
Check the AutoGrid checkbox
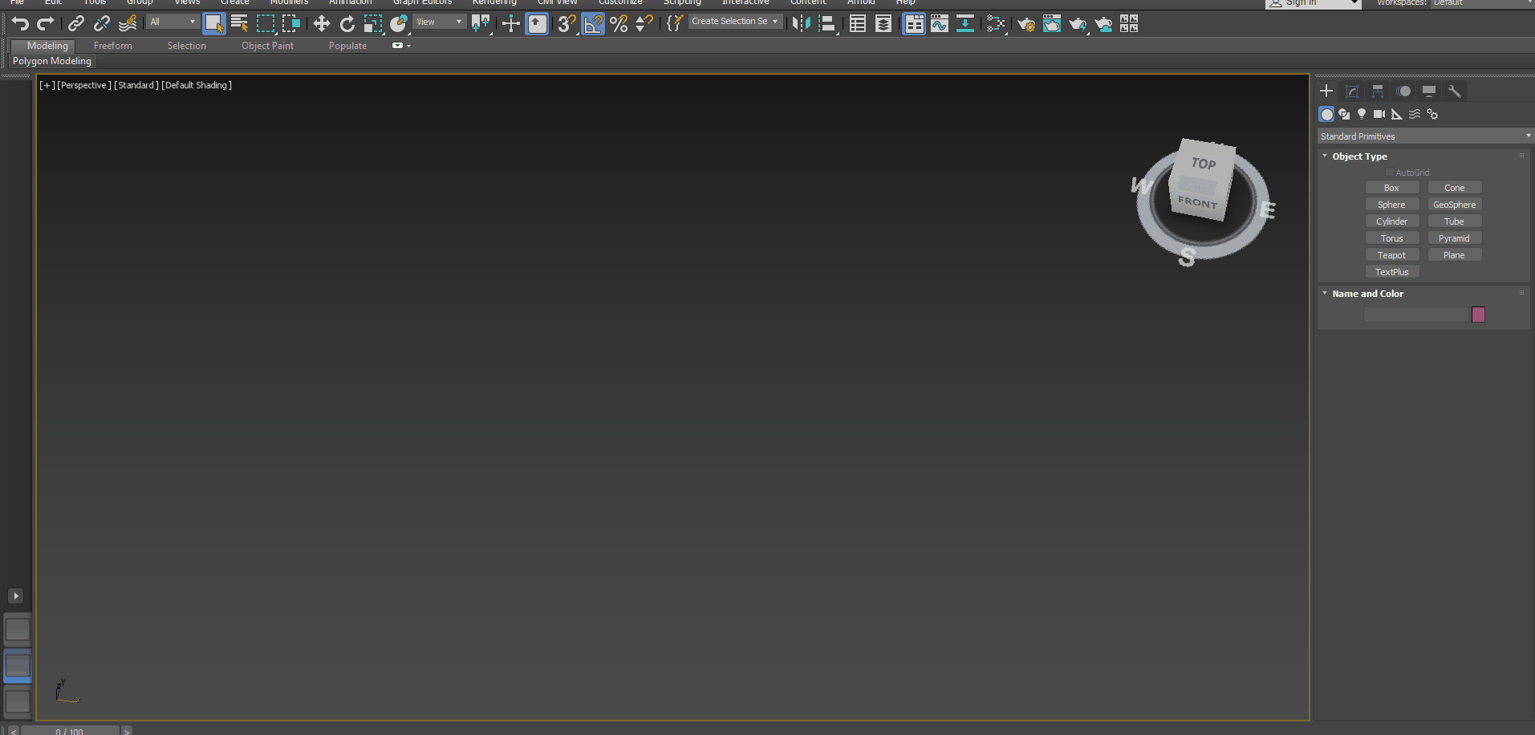point(1390,173)
